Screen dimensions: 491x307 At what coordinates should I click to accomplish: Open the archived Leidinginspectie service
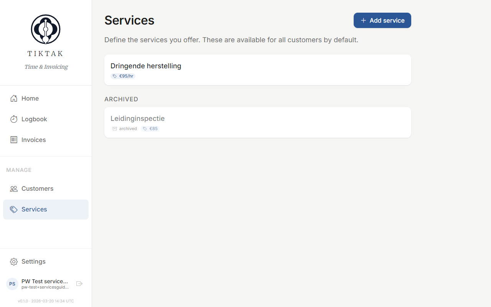point(257,122)
